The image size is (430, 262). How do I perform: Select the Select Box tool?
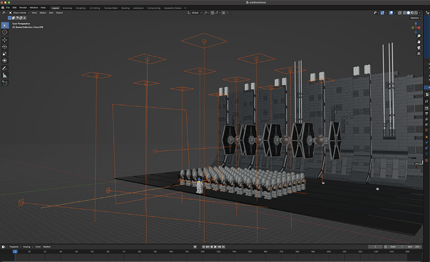pos(4,26)
